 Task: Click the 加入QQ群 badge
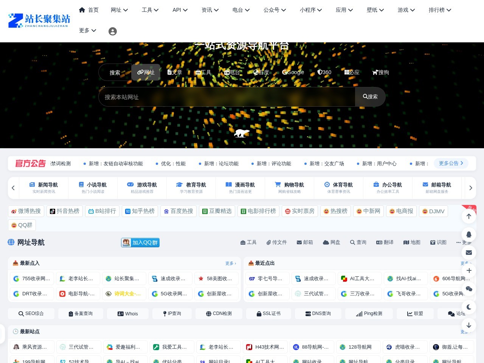140,242
